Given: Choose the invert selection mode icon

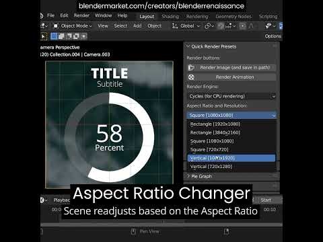Looking at the screenshot, I should (76, 36).
